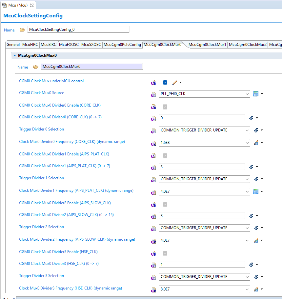The height and width of the screenshot is (299, 282).
Task: Toggle CGM0 Clock Mux under MCU control checkbox
Action: click(x=165, y=82)
